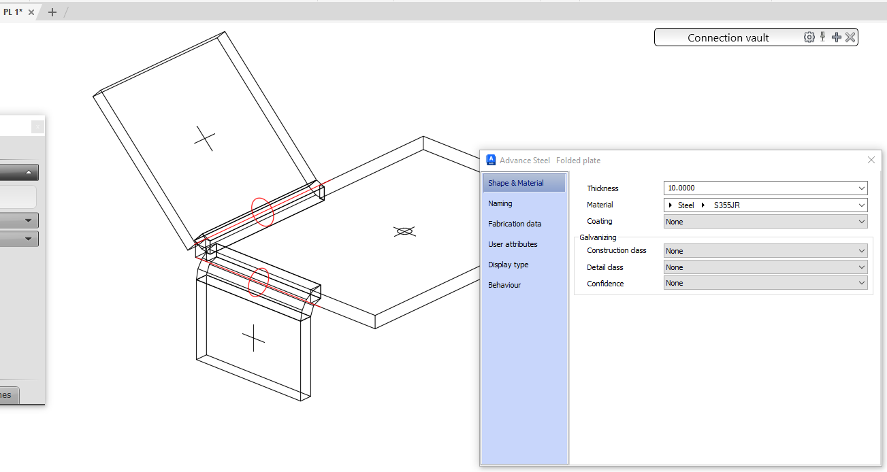The height and width of the screenshot is (472, 887).
Task: Open the Behaviour section
Action: 504,285
